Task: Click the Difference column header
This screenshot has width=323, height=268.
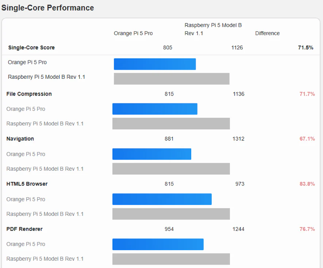Action: [267, 33]
